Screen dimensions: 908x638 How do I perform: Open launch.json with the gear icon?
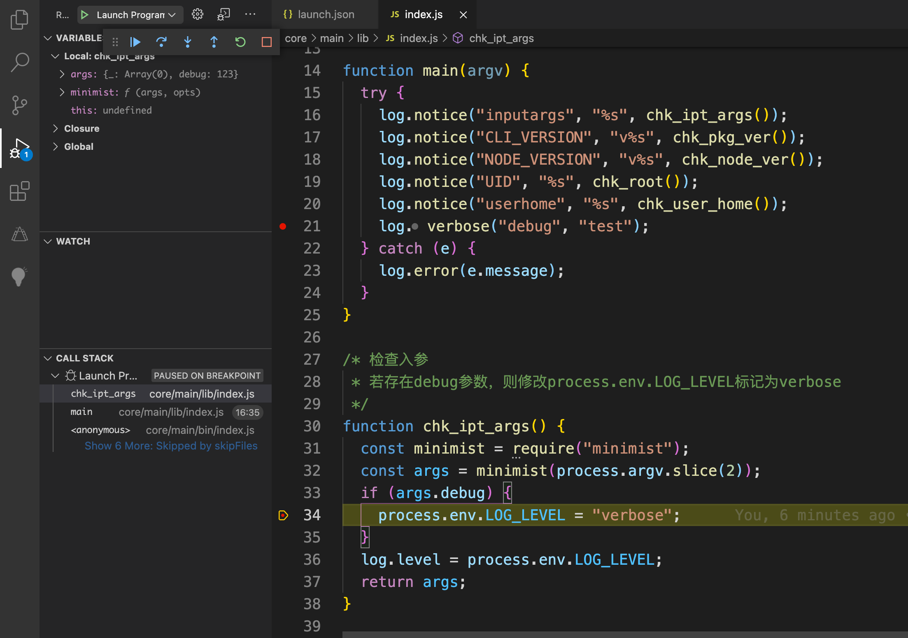[198, 14]
